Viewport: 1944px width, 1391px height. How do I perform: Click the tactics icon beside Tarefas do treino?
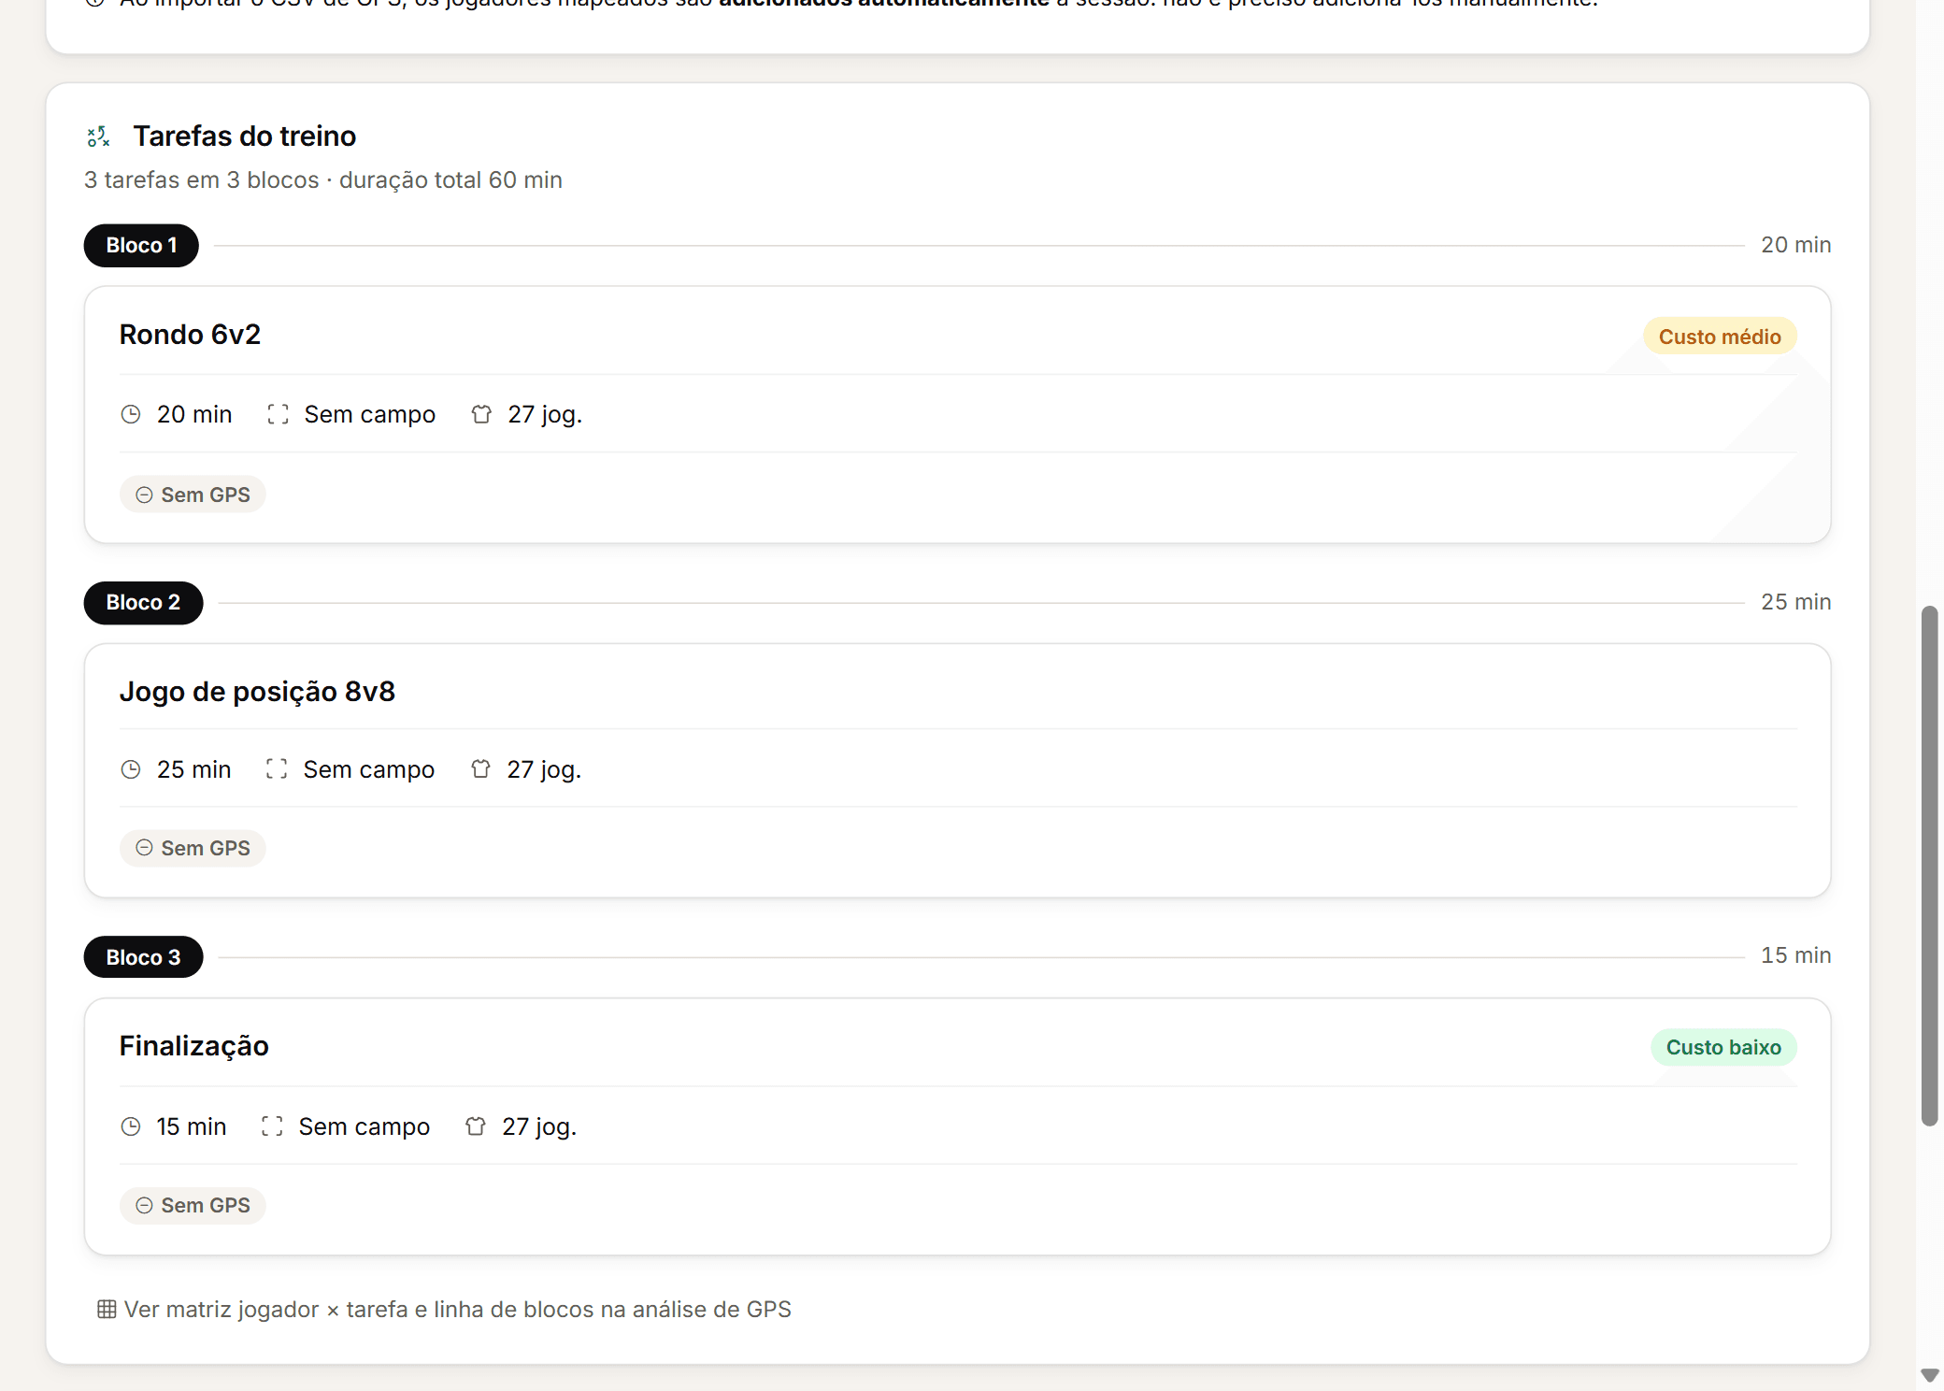pyautogui.click(x=98, y=136)
